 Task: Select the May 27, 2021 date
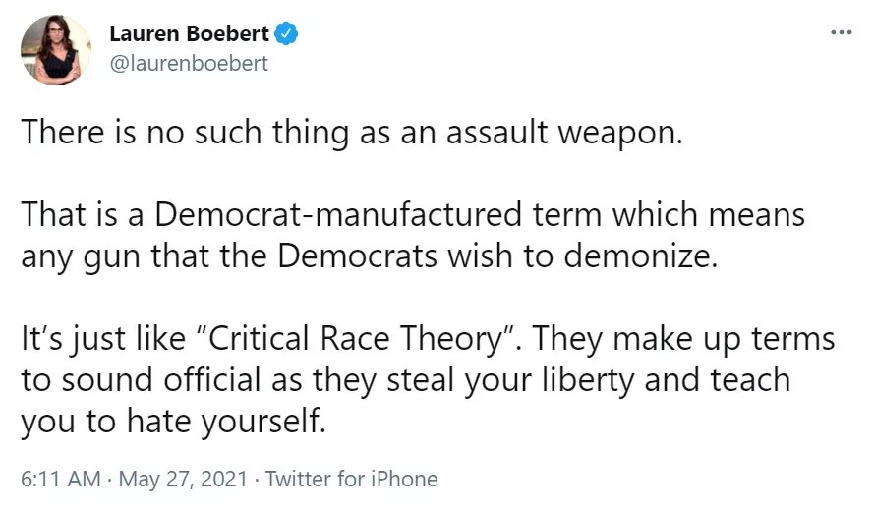click(x=181, y=479)
